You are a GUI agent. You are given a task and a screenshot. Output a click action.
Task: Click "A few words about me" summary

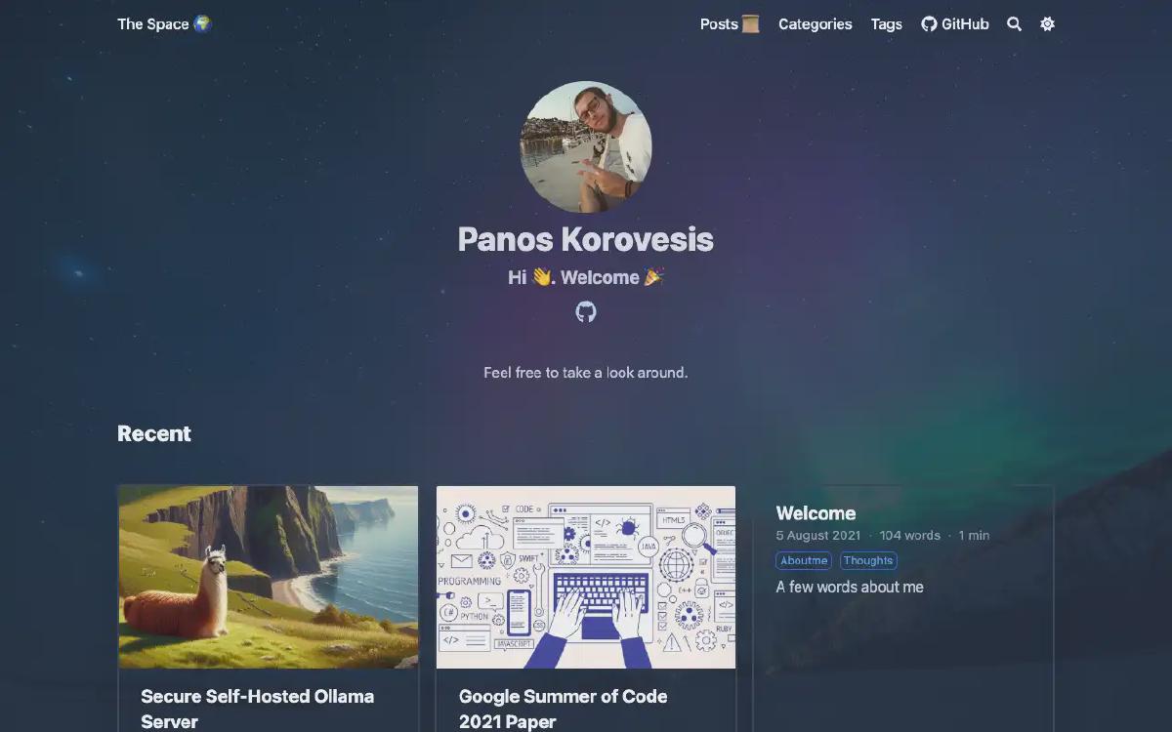(850, 587)
